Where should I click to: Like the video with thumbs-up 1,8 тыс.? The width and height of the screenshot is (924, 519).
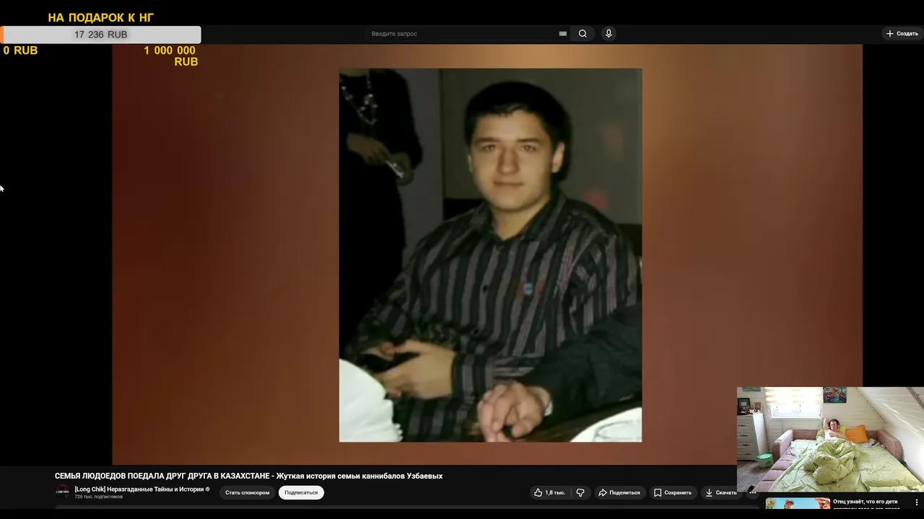[x=549, y=493]
